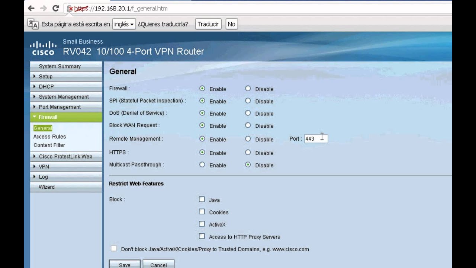Check the Java block checkbox

point(202,200)
